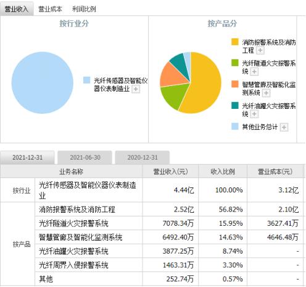Image resolution: width=306 pixels, height=287 pixels.
Task: Expand plus next to 智慧管廊及智能化监测系统 legend
Action: (x=266, y=93)
